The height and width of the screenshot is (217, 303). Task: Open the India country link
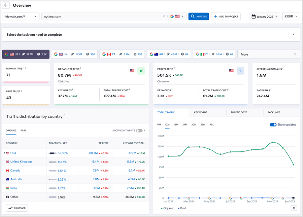coord(13,188)
